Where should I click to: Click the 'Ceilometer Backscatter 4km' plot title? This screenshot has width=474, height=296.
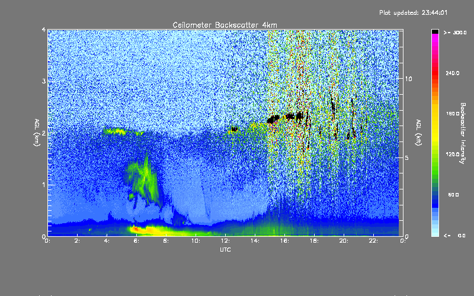click(x=225, y=25)
